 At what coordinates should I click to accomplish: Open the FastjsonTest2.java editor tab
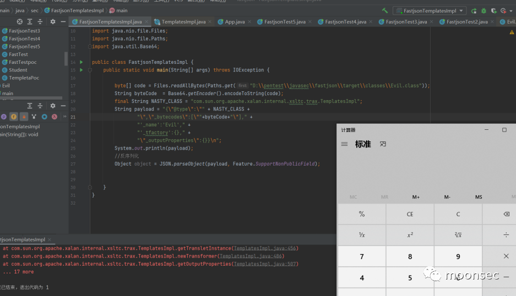coord(467,21)
